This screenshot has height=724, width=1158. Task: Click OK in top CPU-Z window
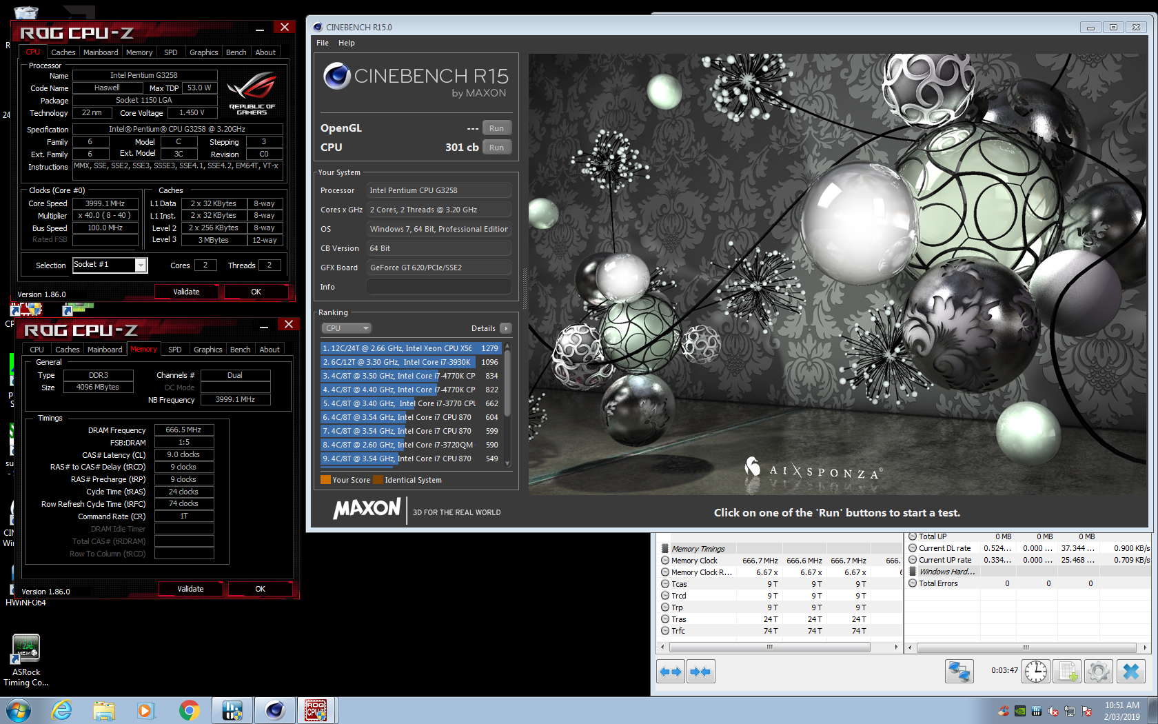256,292
